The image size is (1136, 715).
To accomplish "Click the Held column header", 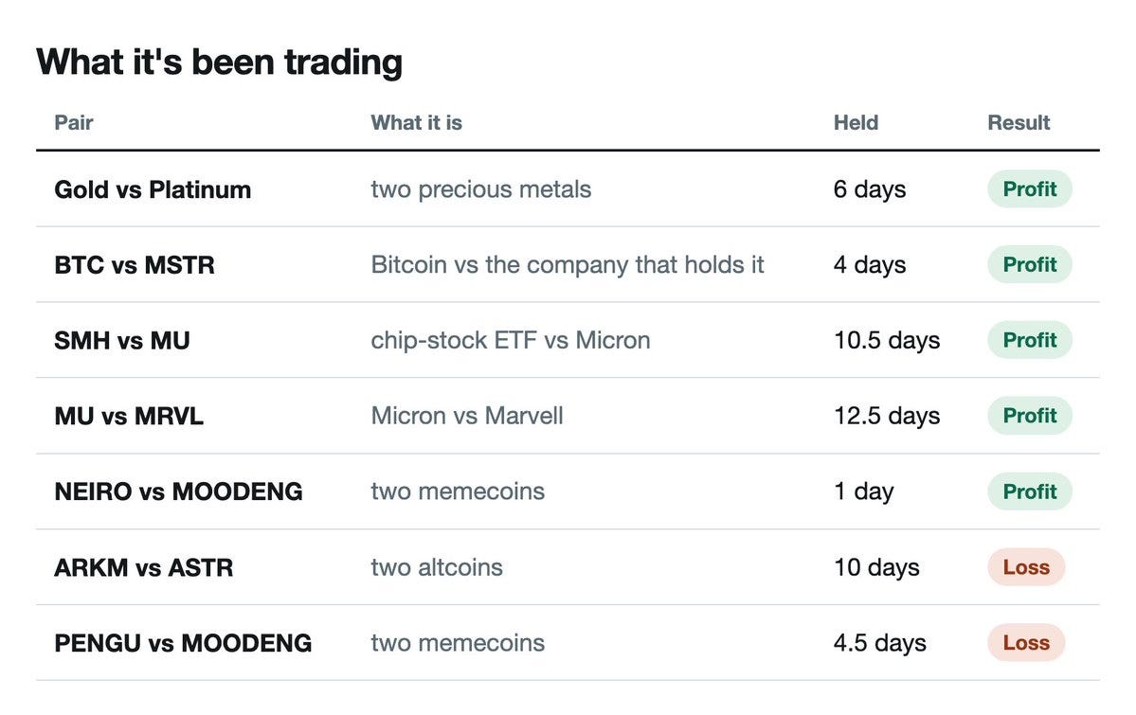I will point(856,122).
